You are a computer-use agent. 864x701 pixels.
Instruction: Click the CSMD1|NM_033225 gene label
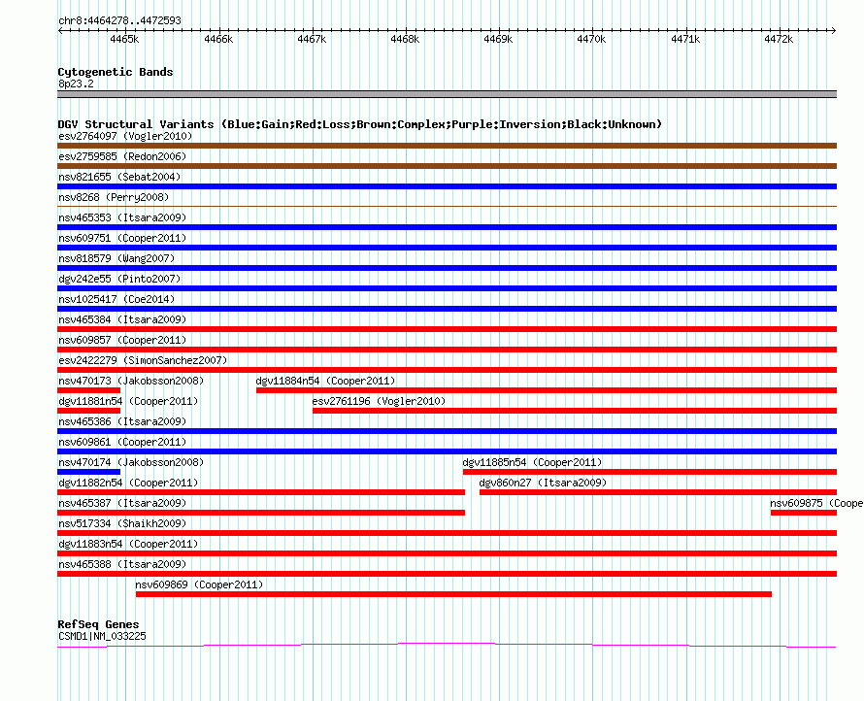click(102, 636)
